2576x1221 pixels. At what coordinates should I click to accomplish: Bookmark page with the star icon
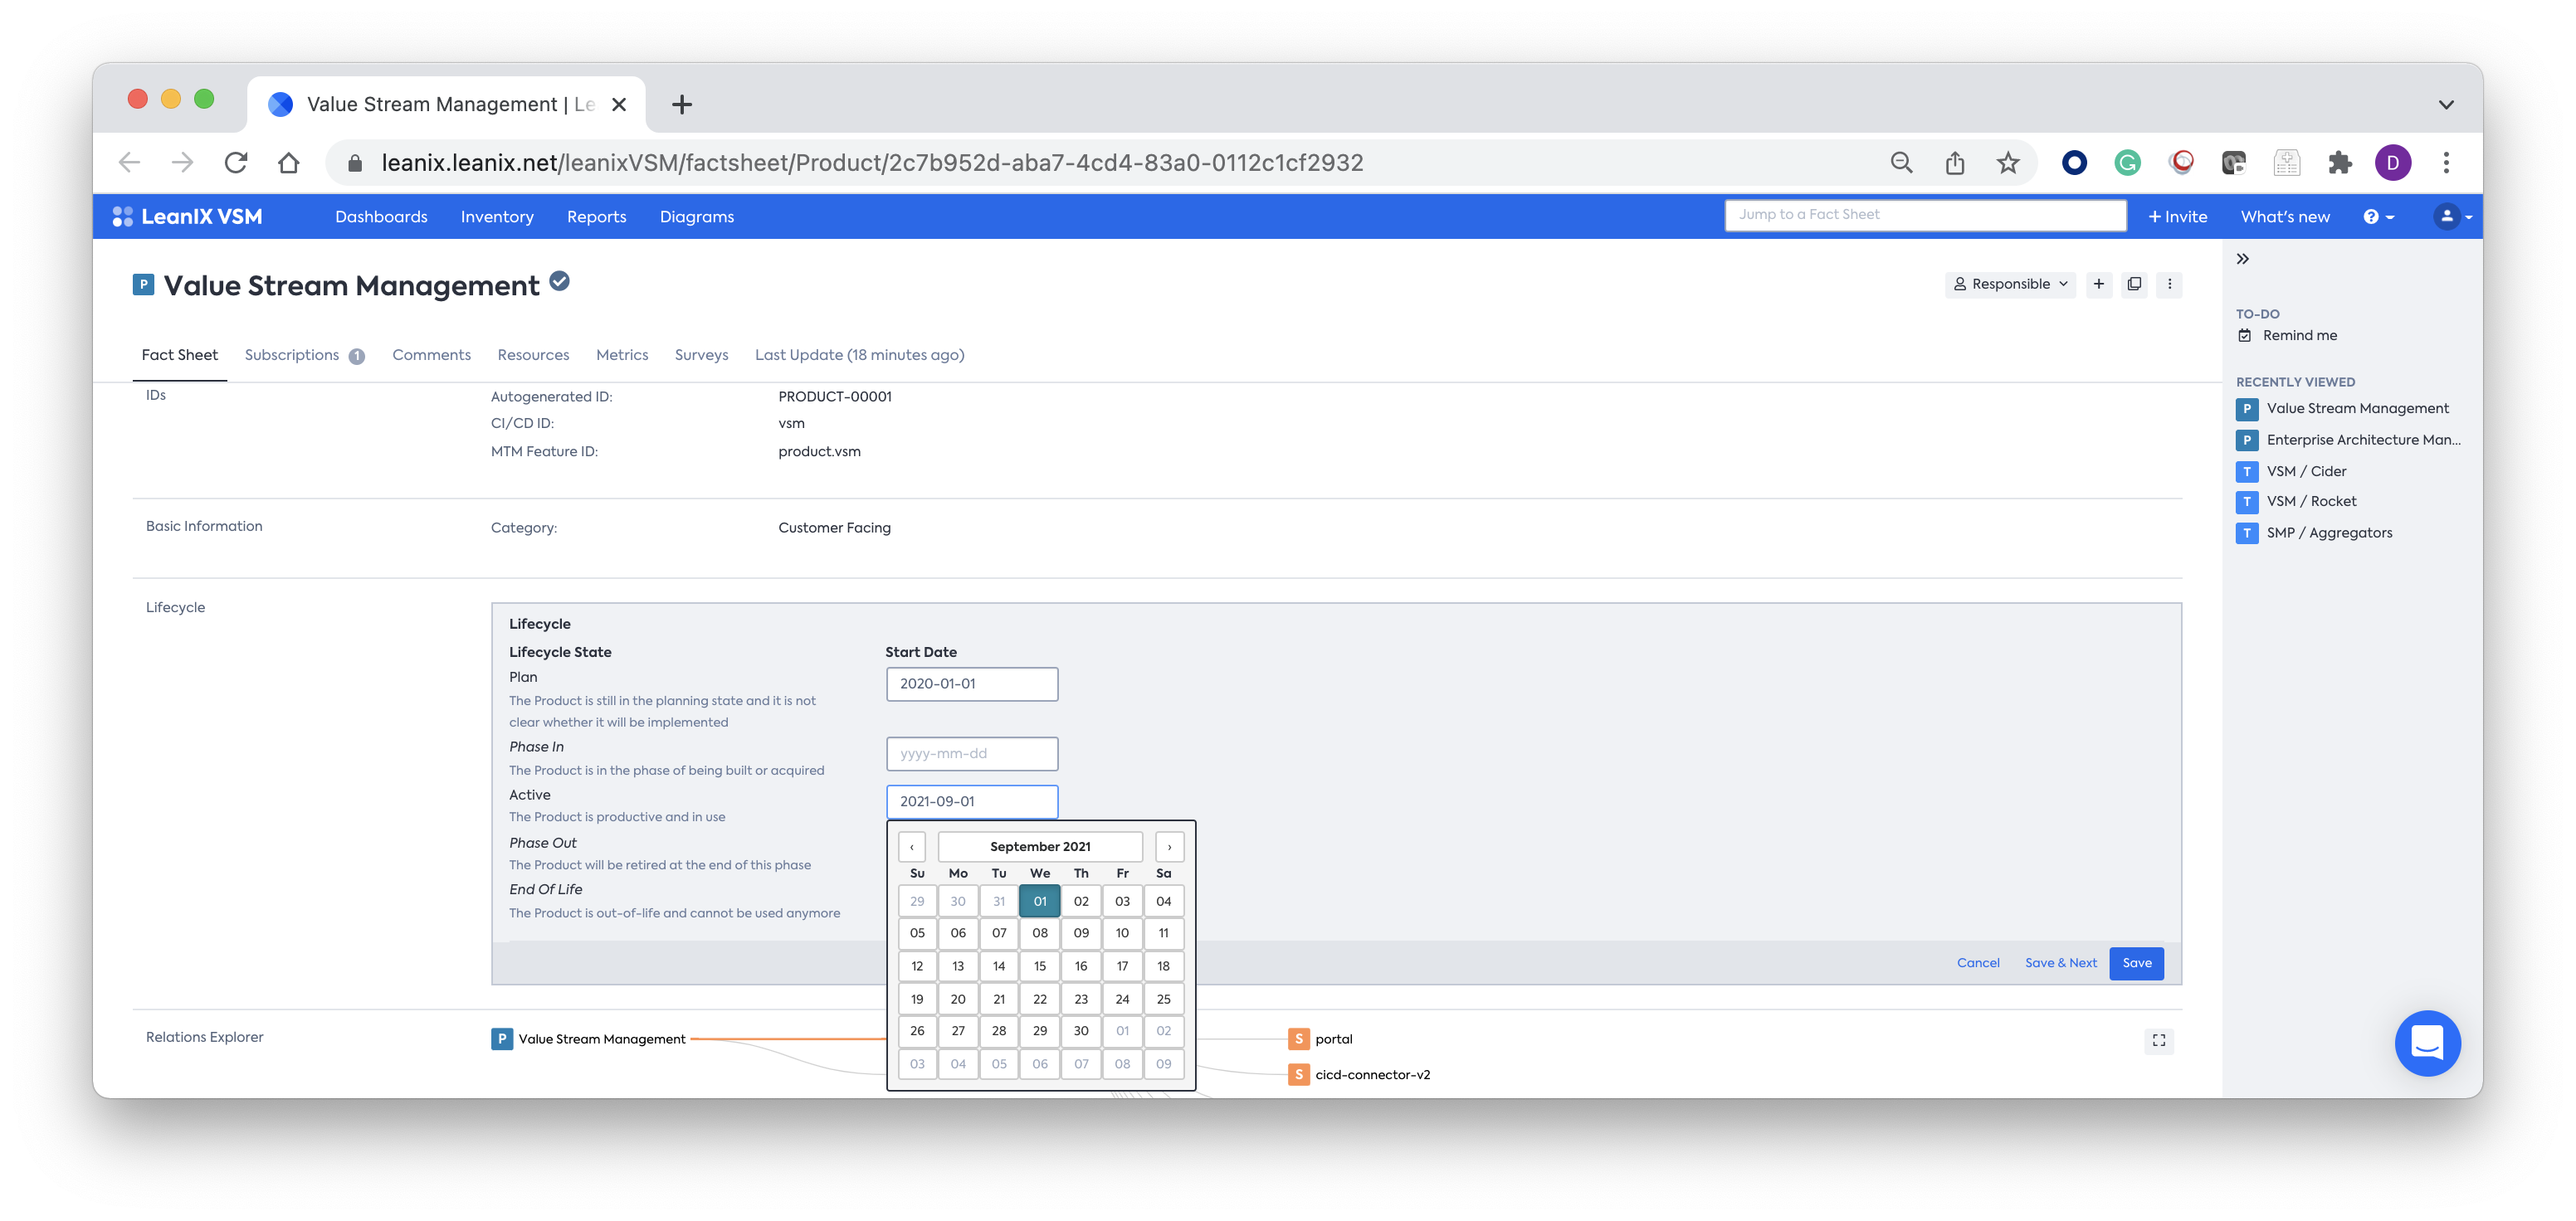[2007, 163]
